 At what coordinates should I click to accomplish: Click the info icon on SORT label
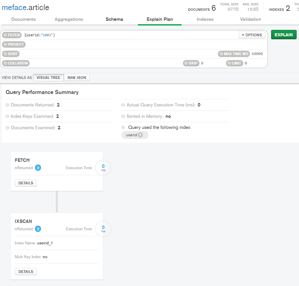tap(5, 54)
